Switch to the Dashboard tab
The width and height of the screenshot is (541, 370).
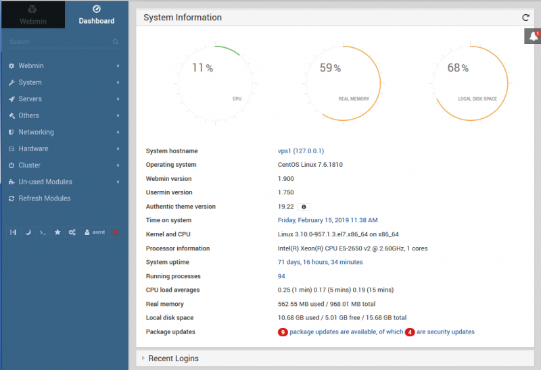97,14
